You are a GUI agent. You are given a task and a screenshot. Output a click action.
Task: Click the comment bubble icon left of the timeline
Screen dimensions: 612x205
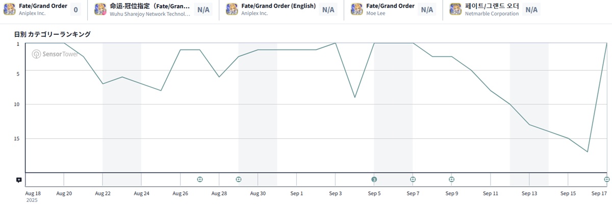point(19,180)
